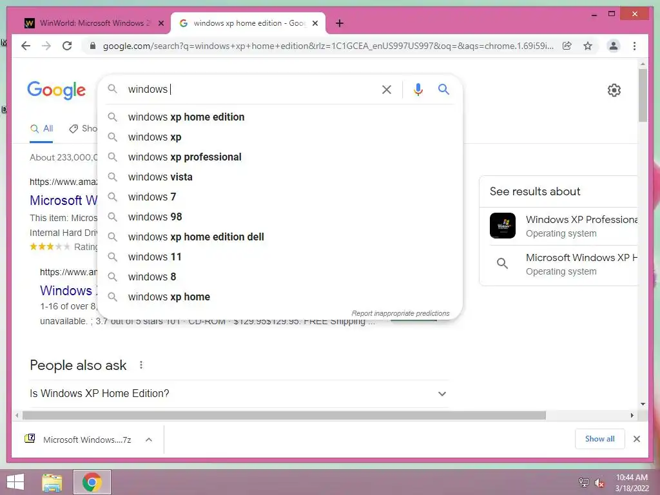
Task: Select suggestion windows 7
Action: pyautogui.click(x=280, y=197)
